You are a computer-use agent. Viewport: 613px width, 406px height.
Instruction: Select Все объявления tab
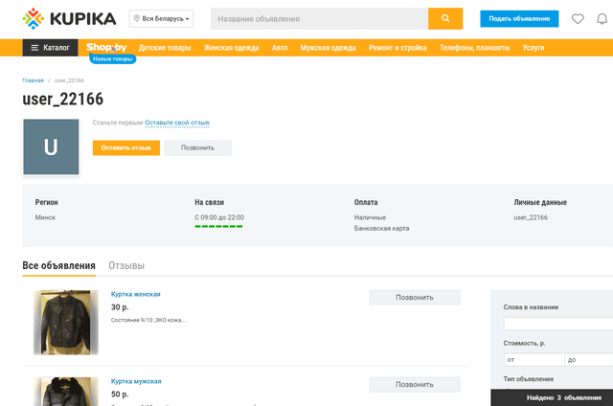click(x=58, y=265)
